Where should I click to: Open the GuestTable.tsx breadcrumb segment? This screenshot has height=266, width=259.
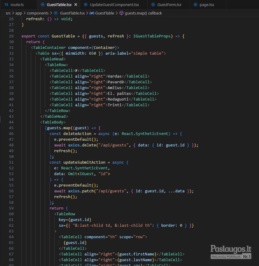72,13
